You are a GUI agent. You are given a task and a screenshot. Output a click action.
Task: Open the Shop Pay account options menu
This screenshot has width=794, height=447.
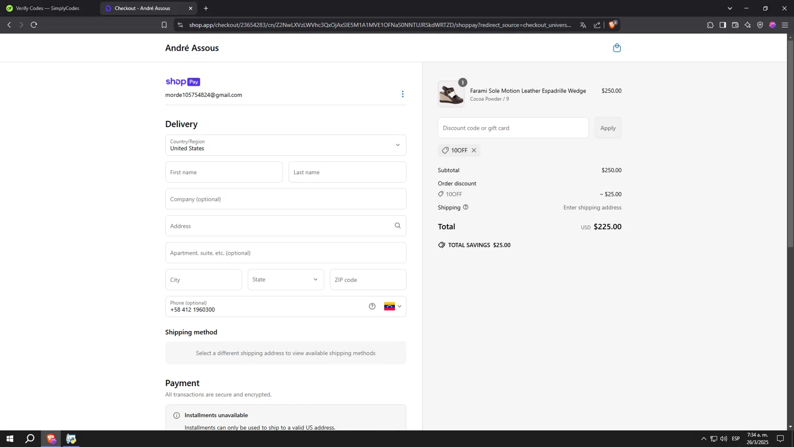tap(402, 94)
